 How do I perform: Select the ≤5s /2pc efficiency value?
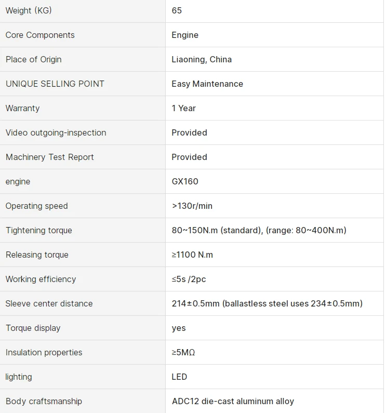pyautogui.click(x=189, y=279)
